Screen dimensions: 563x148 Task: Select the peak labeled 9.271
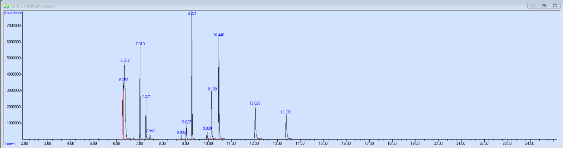click(x=192, y=13)
